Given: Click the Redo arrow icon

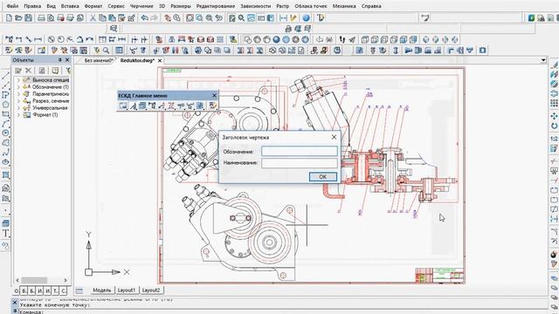Looking at the screenshot, I should (x=154, y=17).
